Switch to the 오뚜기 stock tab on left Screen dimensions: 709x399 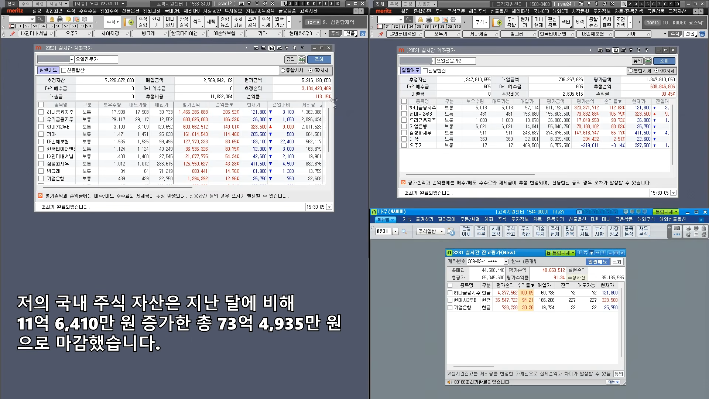[72, 34]
